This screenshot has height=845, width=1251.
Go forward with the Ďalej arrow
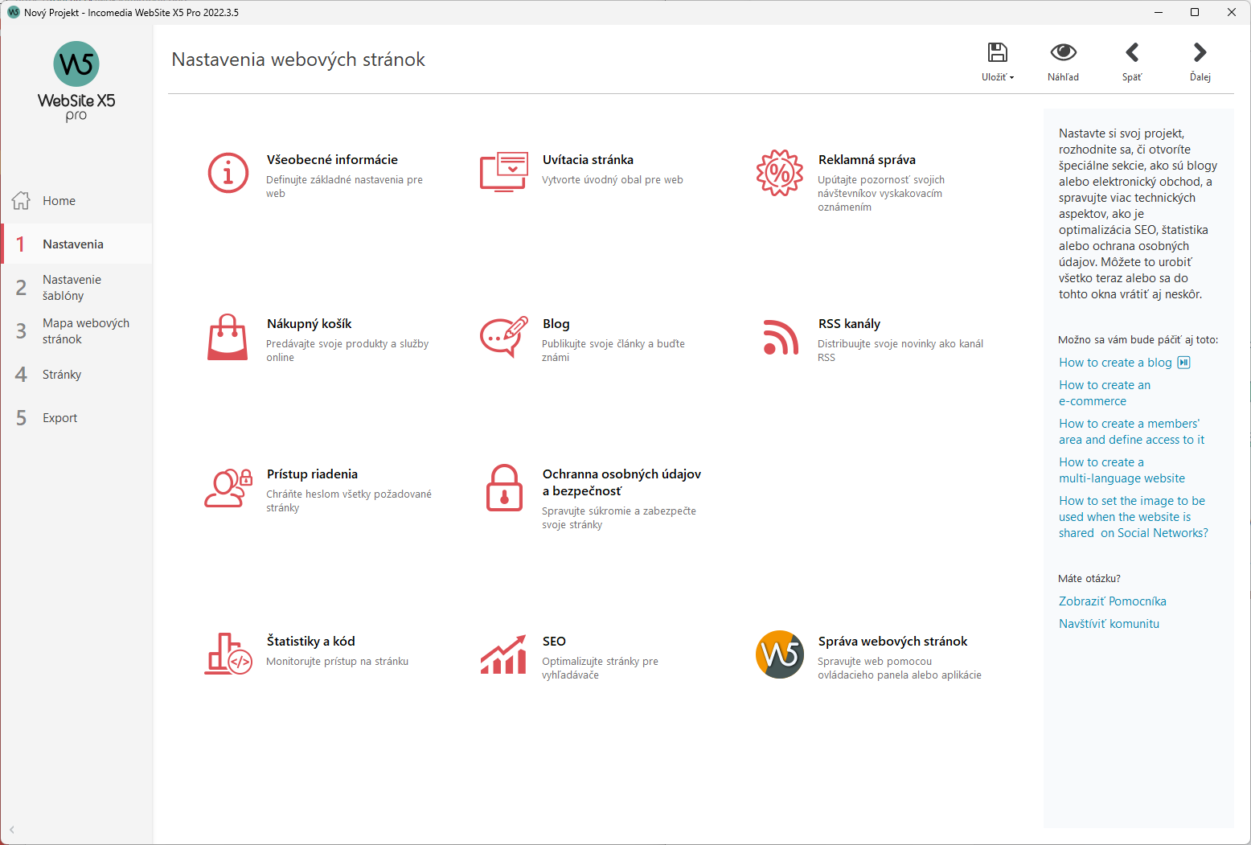click(x=1200, y=52)
